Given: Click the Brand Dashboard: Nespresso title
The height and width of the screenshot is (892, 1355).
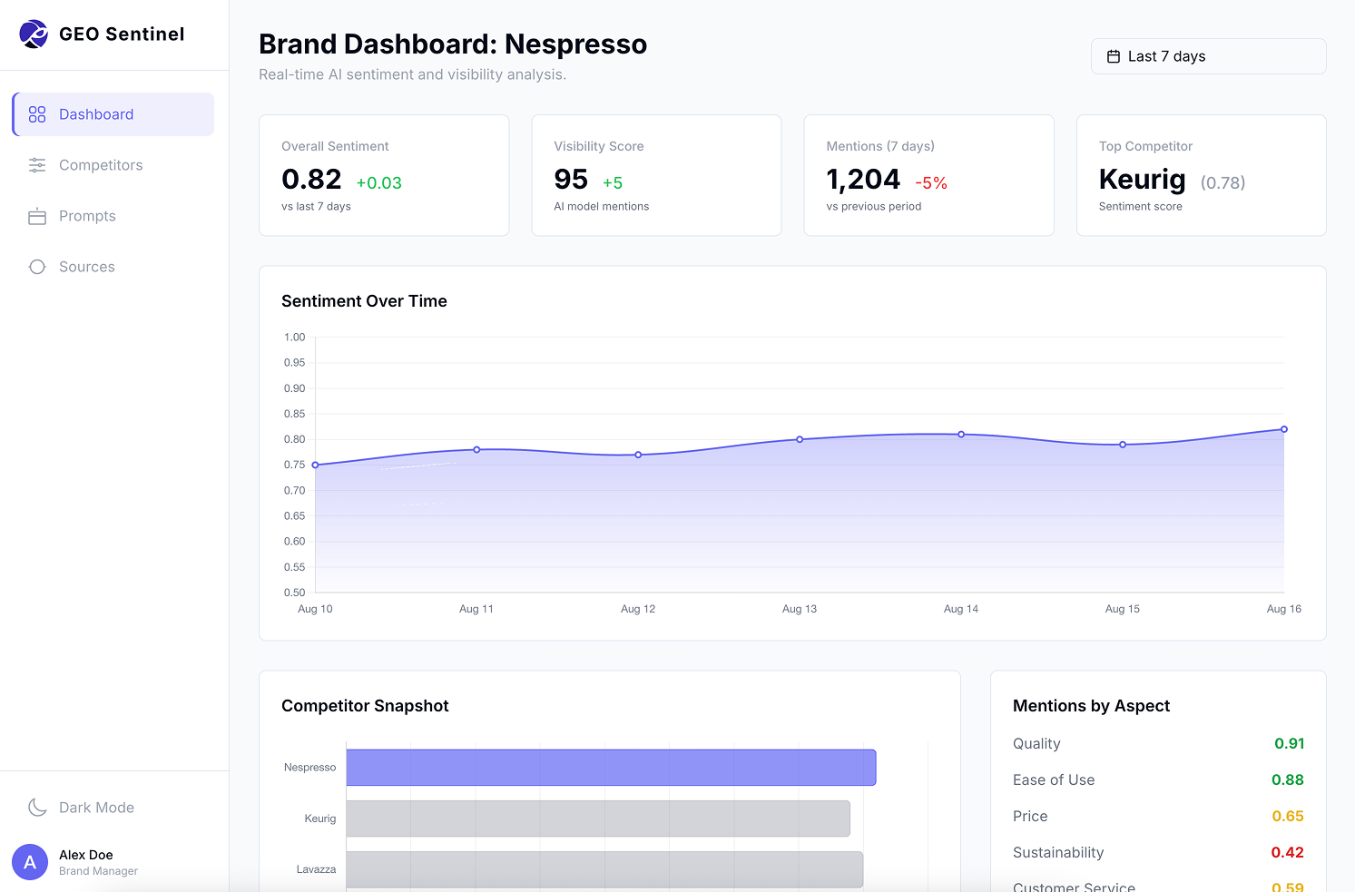Looking at the screenshot, I should point(453,44).
